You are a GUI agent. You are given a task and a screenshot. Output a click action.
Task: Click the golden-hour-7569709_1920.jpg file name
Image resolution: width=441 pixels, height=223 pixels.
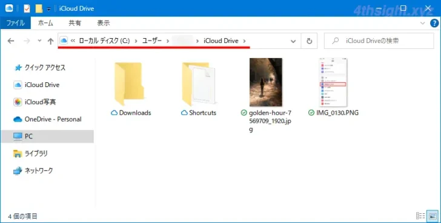pyautogui.click(x=270, y=121)
